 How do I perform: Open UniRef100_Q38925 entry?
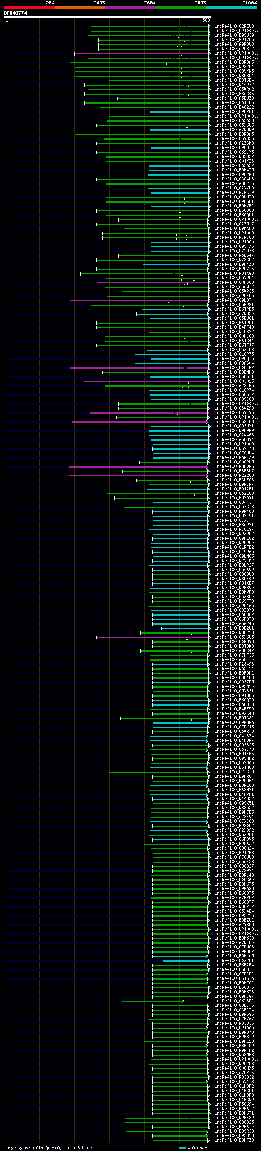click(x=234, y=1122)
